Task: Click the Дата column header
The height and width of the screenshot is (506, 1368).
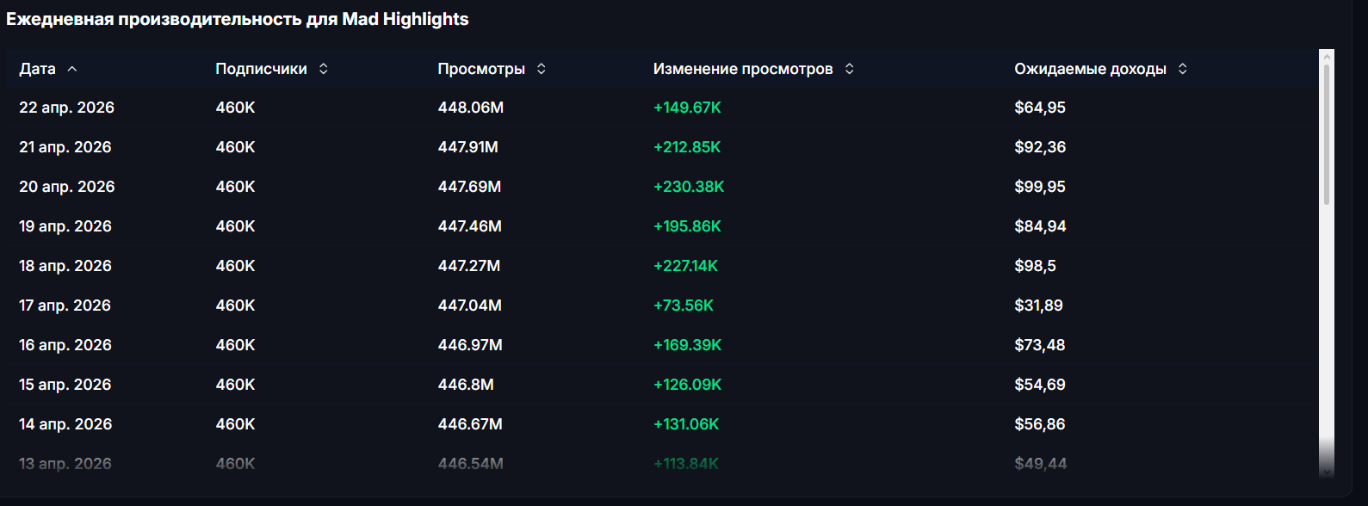Action: tap(37, 69)
